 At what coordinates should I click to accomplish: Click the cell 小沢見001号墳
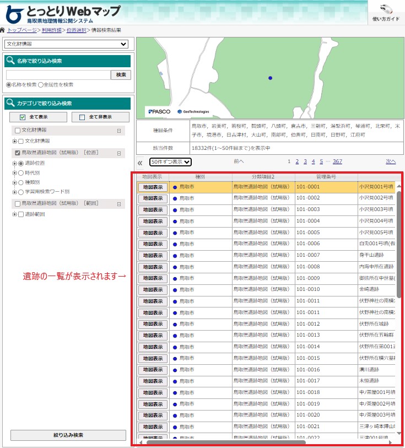(376, 187)
